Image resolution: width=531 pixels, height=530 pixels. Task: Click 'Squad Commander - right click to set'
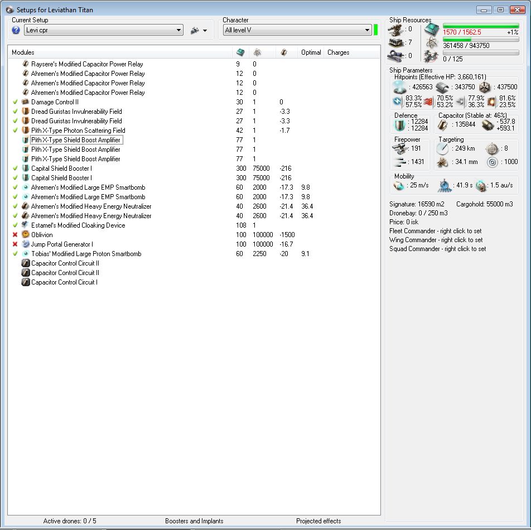(437, 249)
